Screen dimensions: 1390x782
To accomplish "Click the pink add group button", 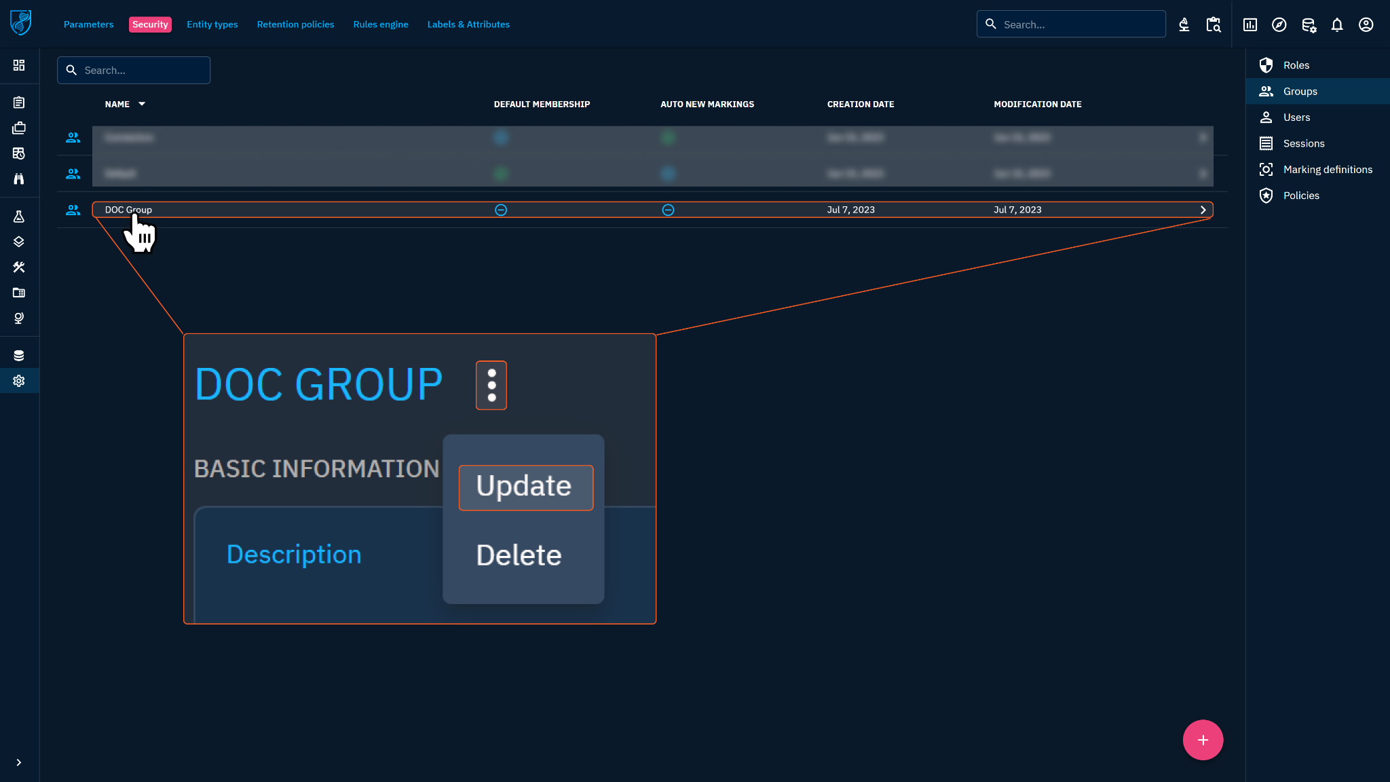I will click(1203, 740).
